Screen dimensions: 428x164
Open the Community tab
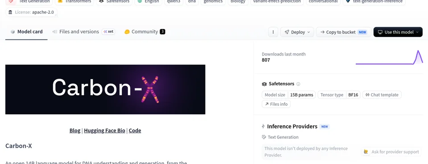click(144, 32)
